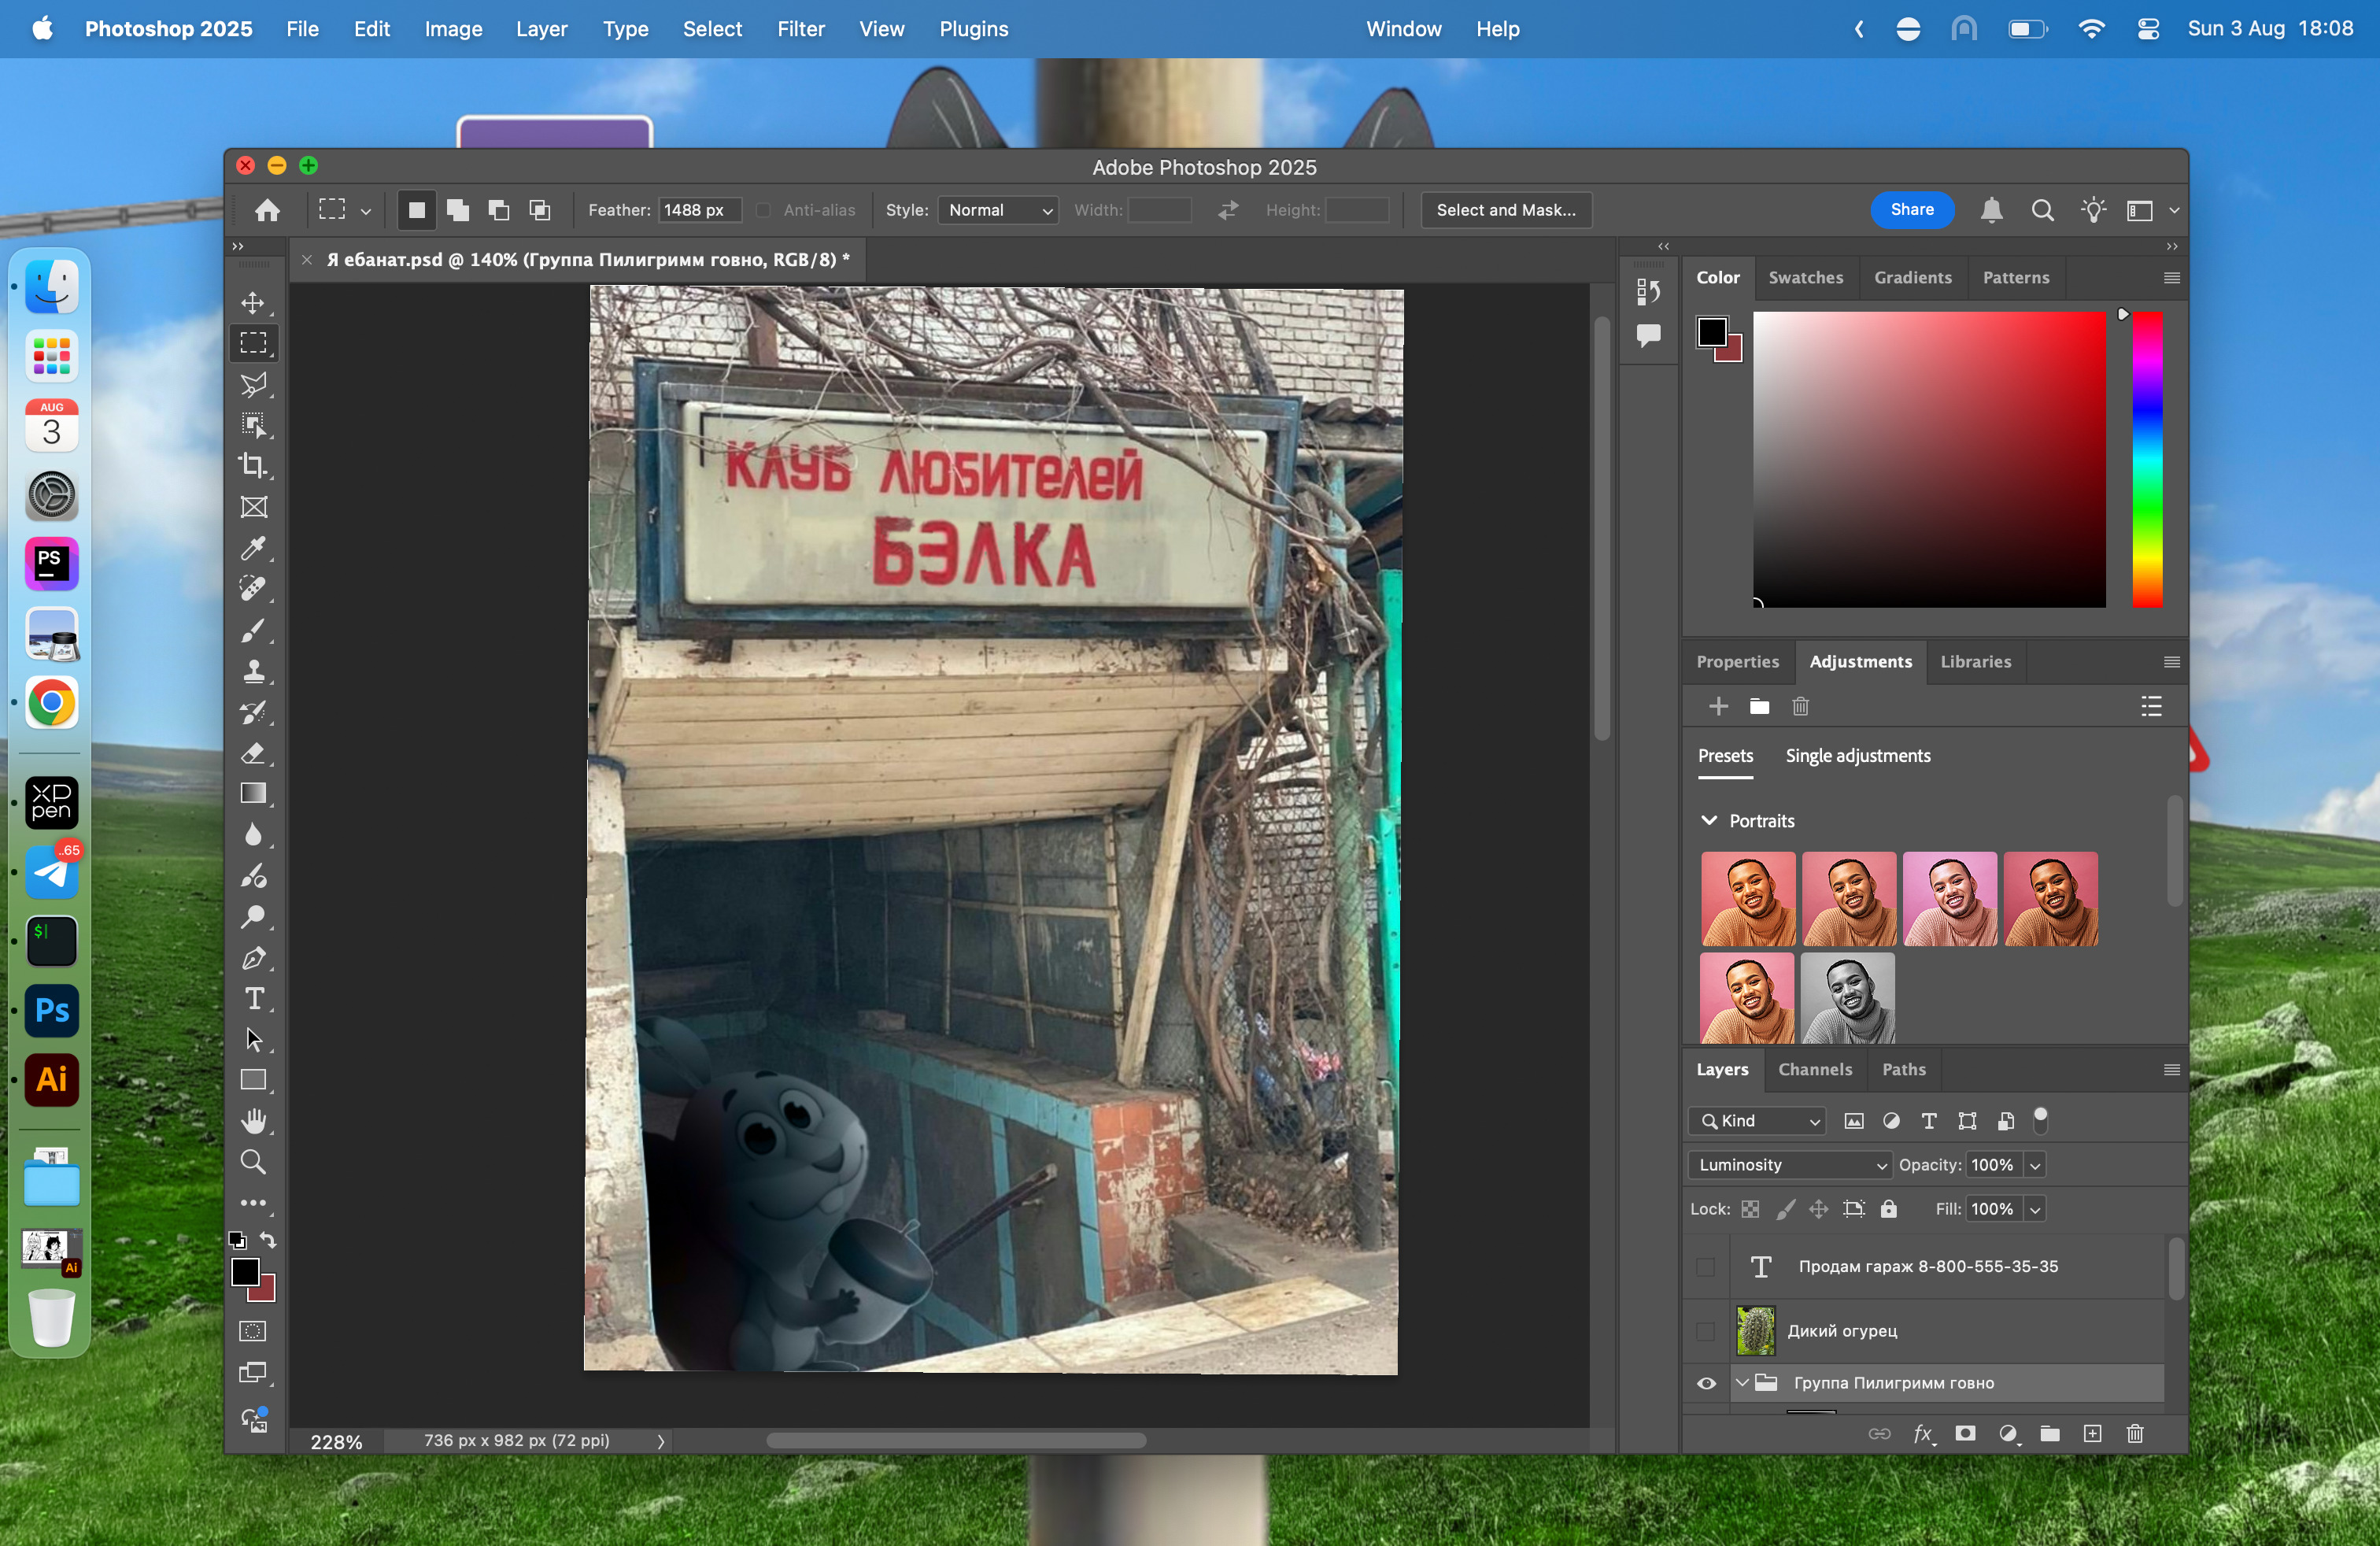Select the Spot Healing Brush tool
The height and width of the screenshot is (1546, 2380).
coord(253,589)
